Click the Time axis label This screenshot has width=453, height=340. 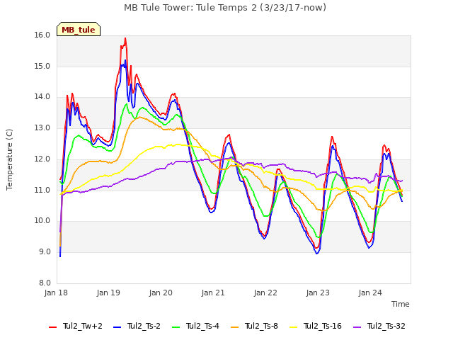click(x=401, y=304)
